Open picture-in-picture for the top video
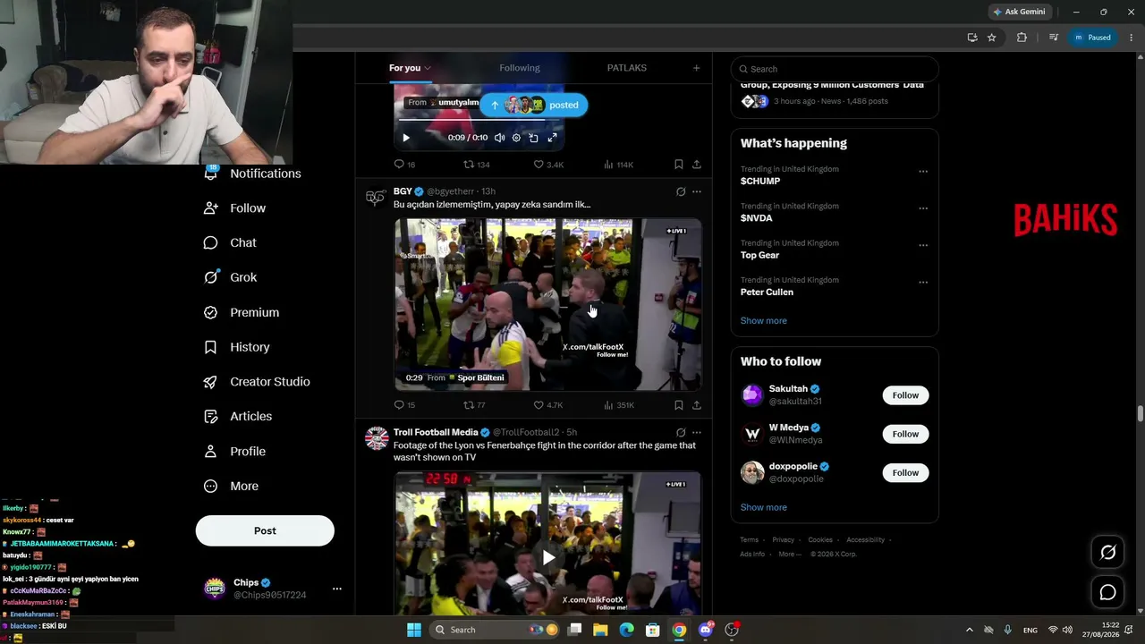This screenshot has height=644, width=1145. point(533,138)
